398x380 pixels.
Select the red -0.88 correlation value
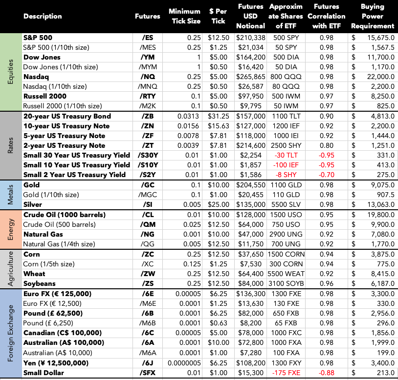327,373
